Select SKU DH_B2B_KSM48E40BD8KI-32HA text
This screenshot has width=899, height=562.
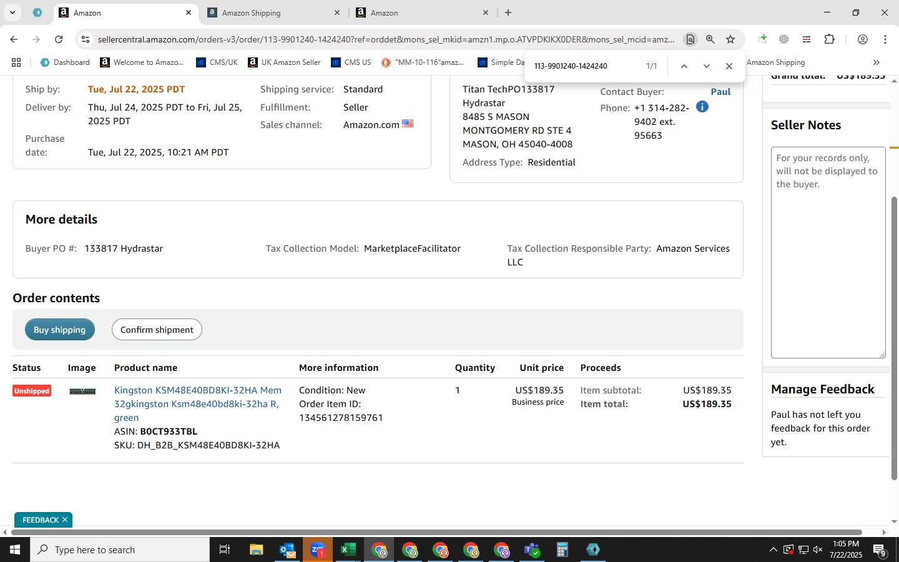pos(209,445)
